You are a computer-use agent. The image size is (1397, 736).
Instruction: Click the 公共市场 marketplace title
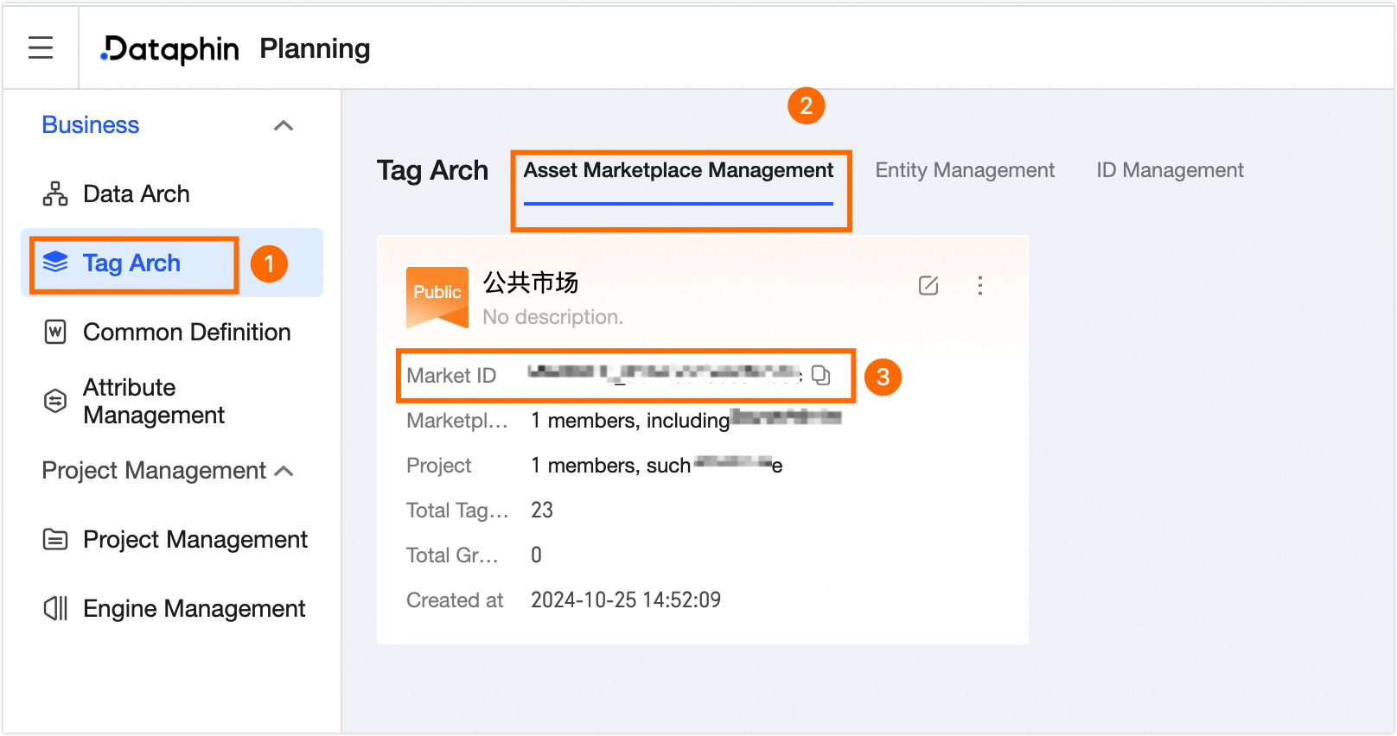click(531, 282)
